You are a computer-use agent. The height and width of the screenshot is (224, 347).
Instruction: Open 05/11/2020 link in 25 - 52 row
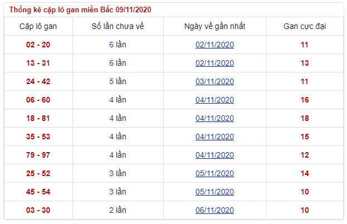point(214,173)
